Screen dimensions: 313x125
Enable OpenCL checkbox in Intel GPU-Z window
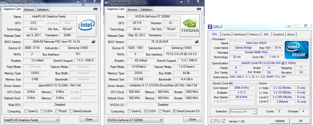26,111
